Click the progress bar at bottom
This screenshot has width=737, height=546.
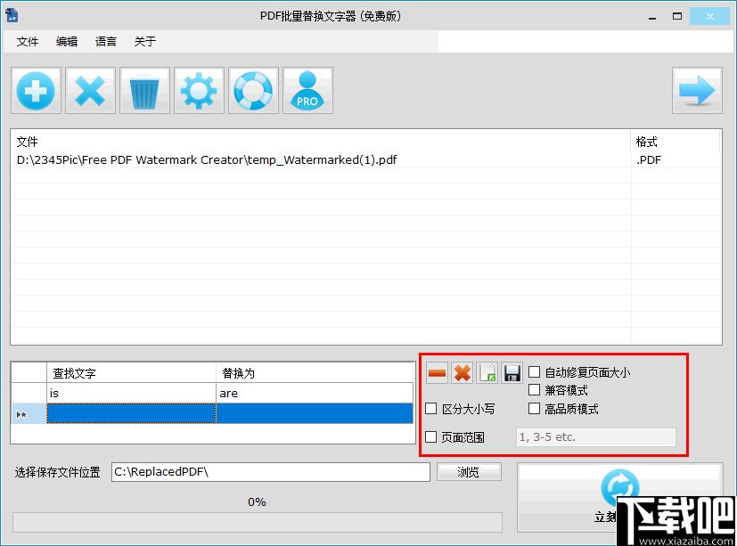(x=258, y=522)
